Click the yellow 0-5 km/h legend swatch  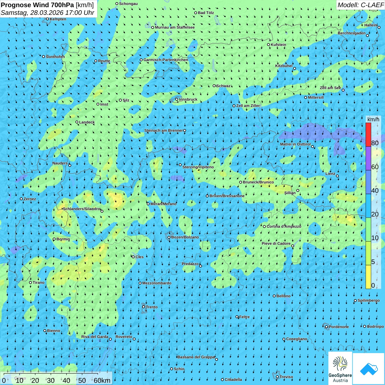point(368,277)
